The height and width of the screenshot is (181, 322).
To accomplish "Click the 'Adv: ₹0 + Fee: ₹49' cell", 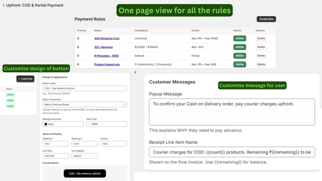I will coord(204,64).
